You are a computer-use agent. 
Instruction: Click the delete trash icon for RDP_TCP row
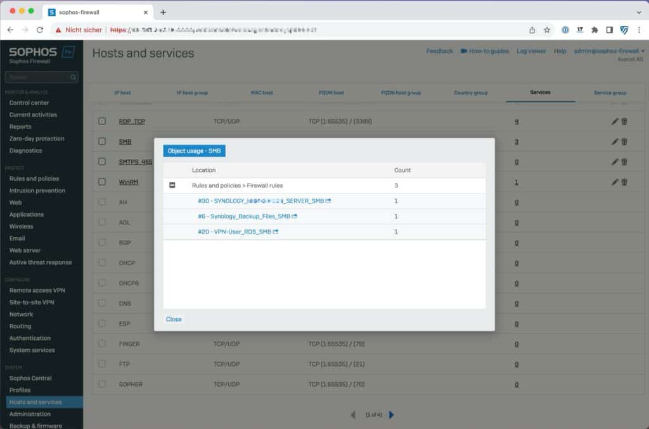point(624,121)
